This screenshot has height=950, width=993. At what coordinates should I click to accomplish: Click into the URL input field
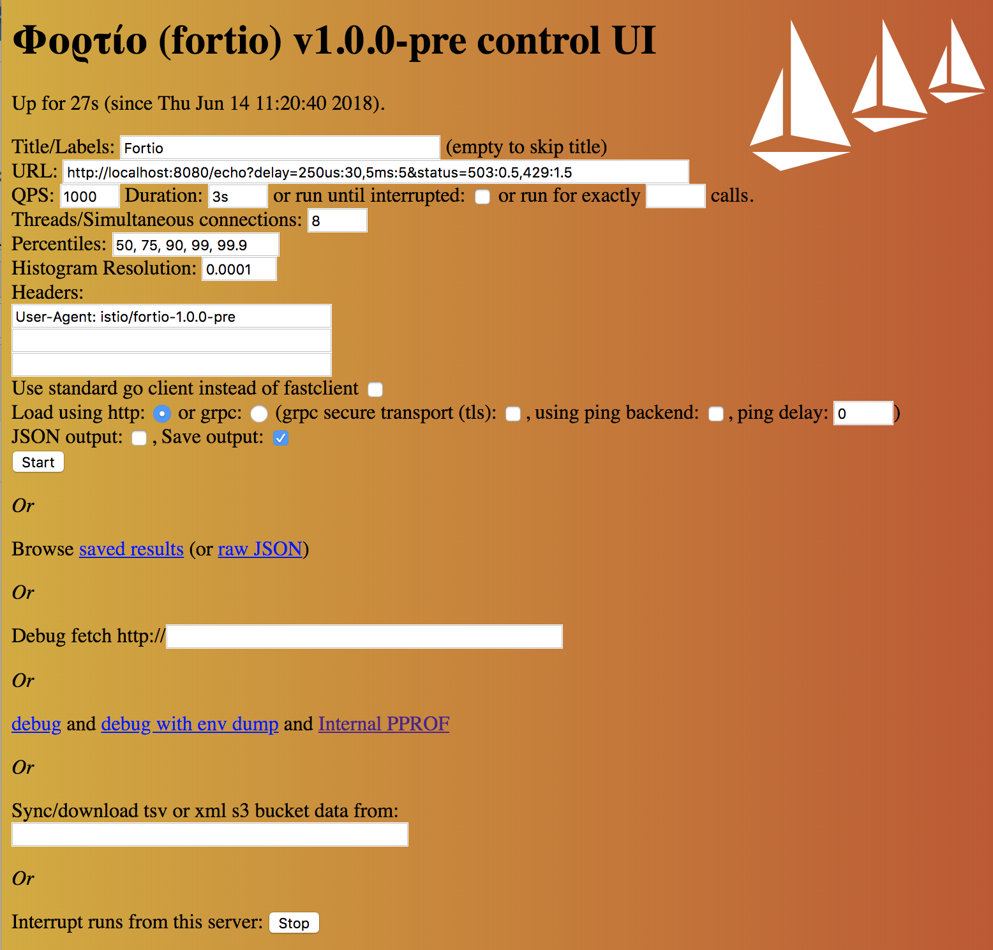pos(376,172)
